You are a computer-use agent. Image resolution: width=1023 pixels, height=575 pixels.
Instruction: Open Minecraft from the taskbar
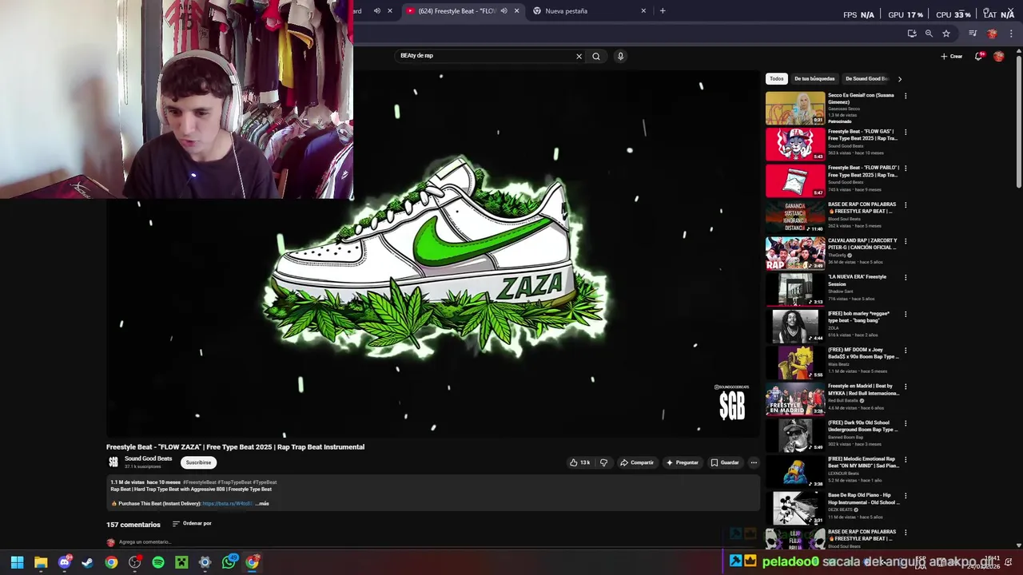(x=181, y=562)
